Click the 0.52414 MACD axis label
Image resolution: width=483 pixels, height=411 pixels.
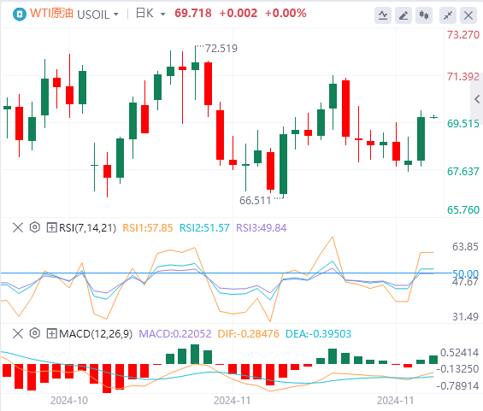459,353
